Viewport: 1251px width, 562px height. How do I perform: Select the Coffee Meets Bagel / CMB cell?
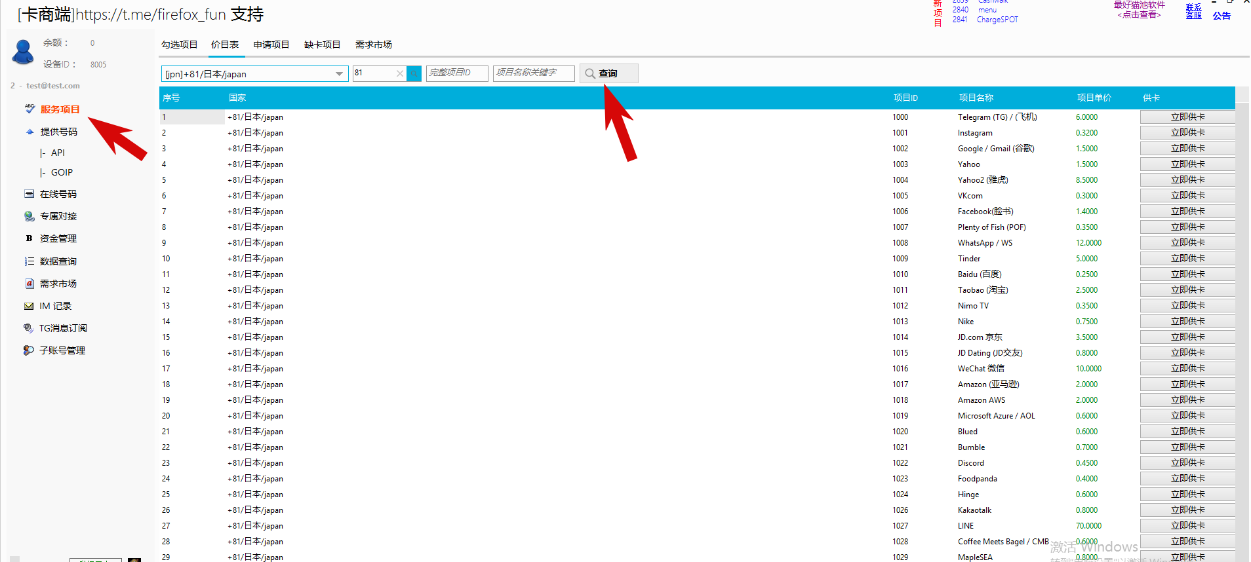pos(1003,542)
